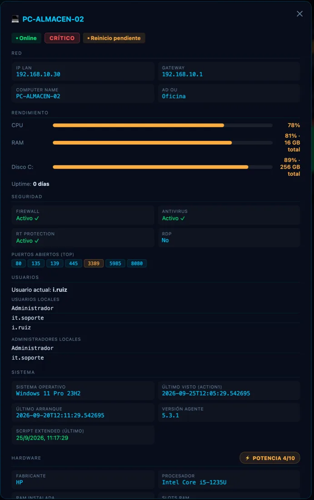Select gateway address 192.168.10.1
Image resolution: width=314 pixels, height=500 pixels.
[182, 74]
